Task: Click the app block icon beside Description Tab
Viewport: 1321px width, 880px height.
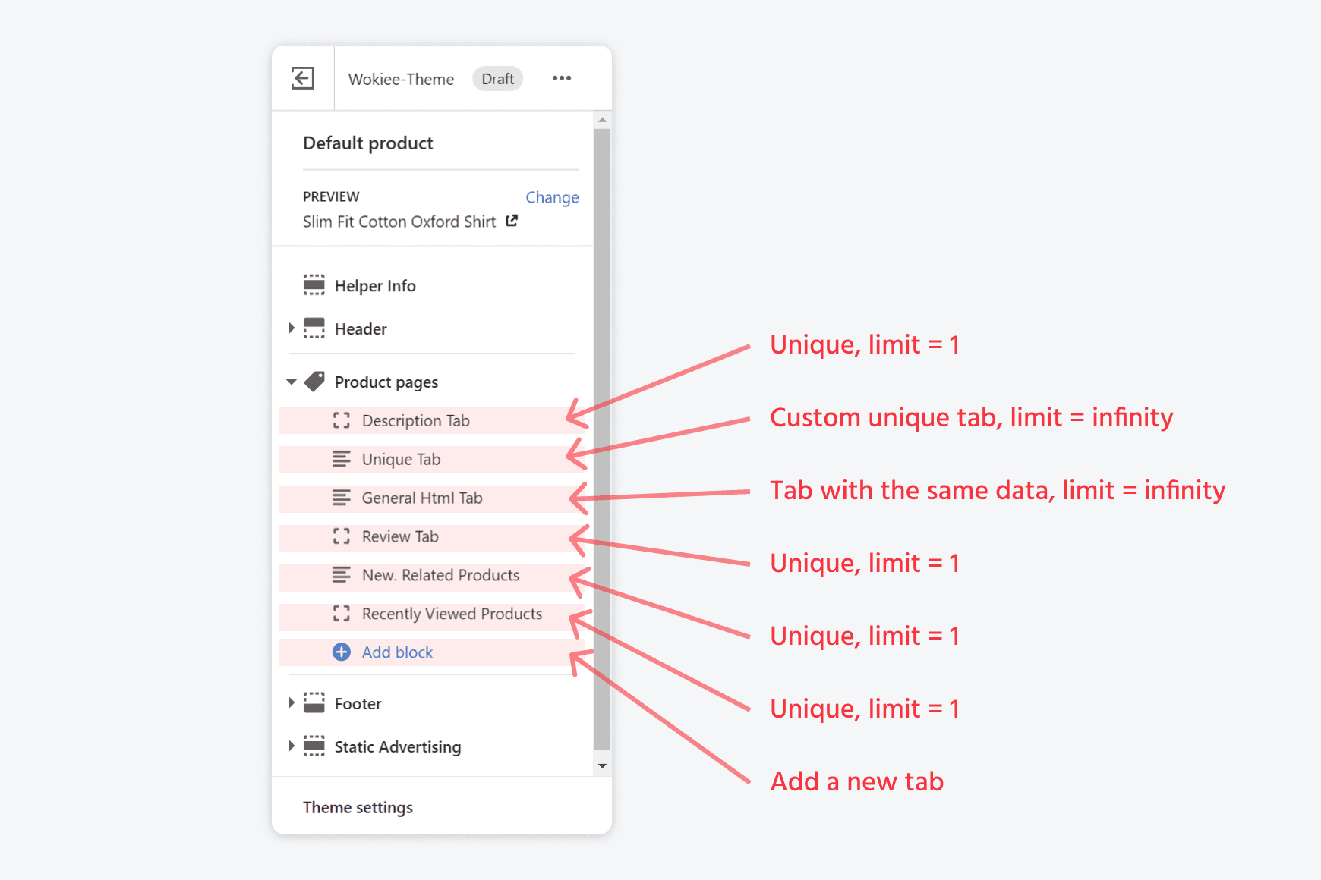Action: (x=342, y=420)
